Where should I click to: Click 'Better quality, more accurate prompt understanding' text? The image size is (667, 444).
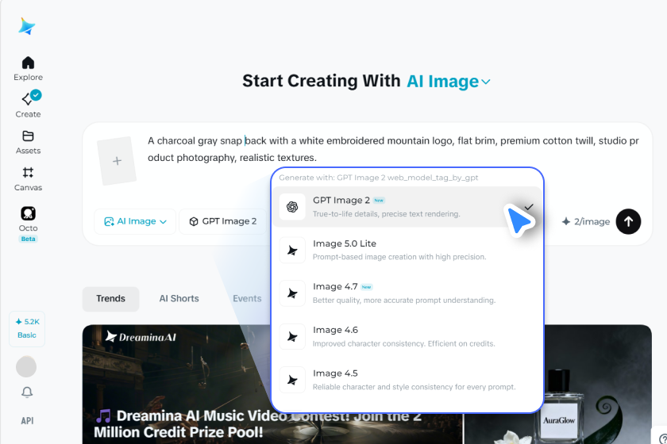[x=404, y=300]
